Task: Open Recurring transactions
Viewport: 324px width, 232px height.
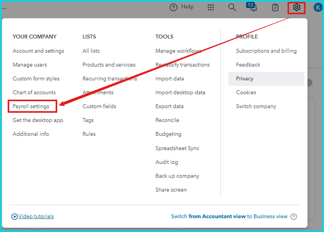Action: (x=110, y=79)
